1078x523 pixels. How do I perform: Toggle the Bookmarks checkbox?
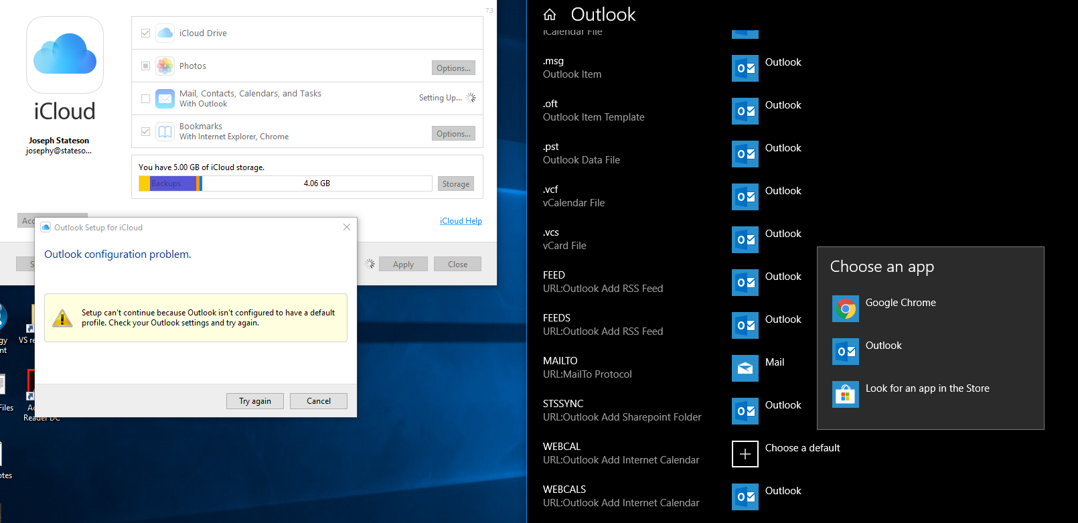[x=145, y=131]
